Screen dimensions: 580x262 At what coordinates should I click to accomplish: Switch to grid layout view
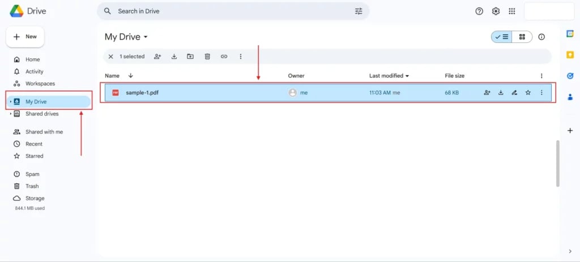coord(522,37)
